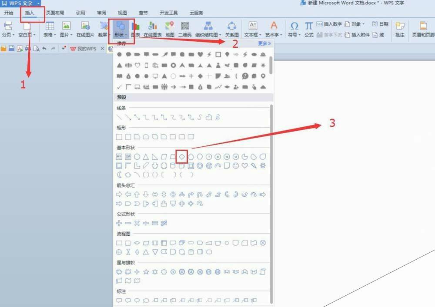Open the 文本框 text box dropdown

tap(252, 29)
